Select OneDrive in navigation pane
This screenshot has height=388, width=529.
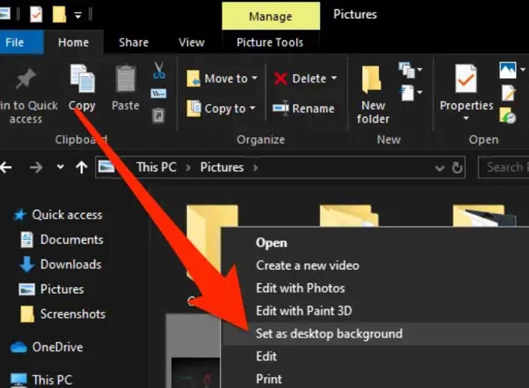tap(46, 347)
